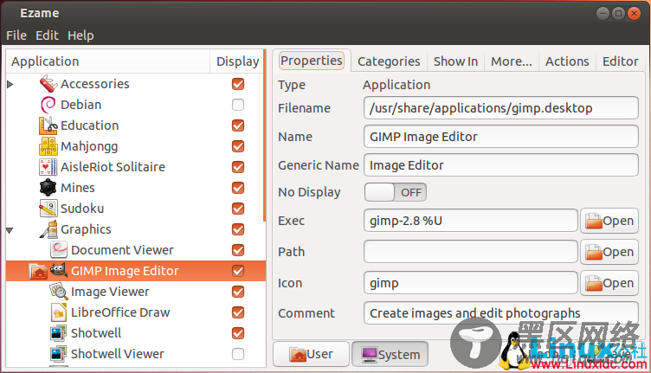Click the Mines bomb icon

(x=48, y=188)
